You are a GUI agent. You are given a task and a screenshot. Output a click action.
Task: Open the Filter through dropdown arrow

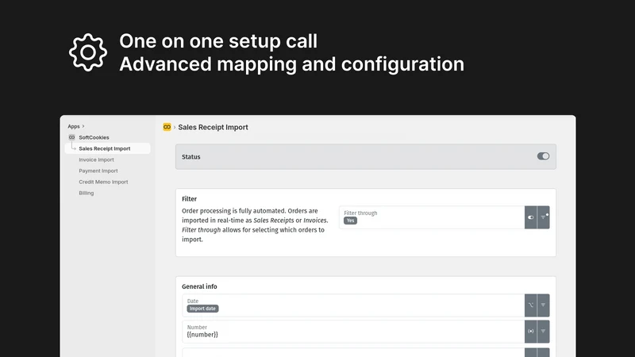pyautogui.click(x=544, y=217)
